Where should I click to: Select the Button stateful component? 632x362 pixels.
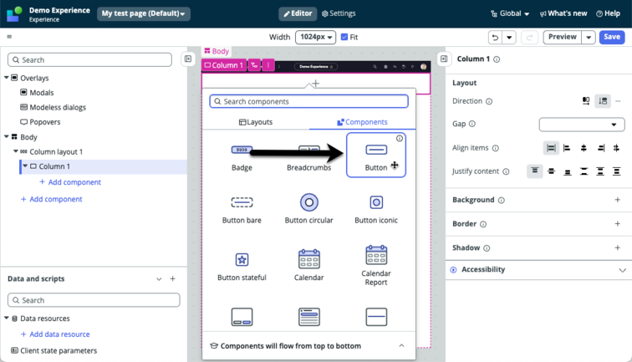click(242, 266)
